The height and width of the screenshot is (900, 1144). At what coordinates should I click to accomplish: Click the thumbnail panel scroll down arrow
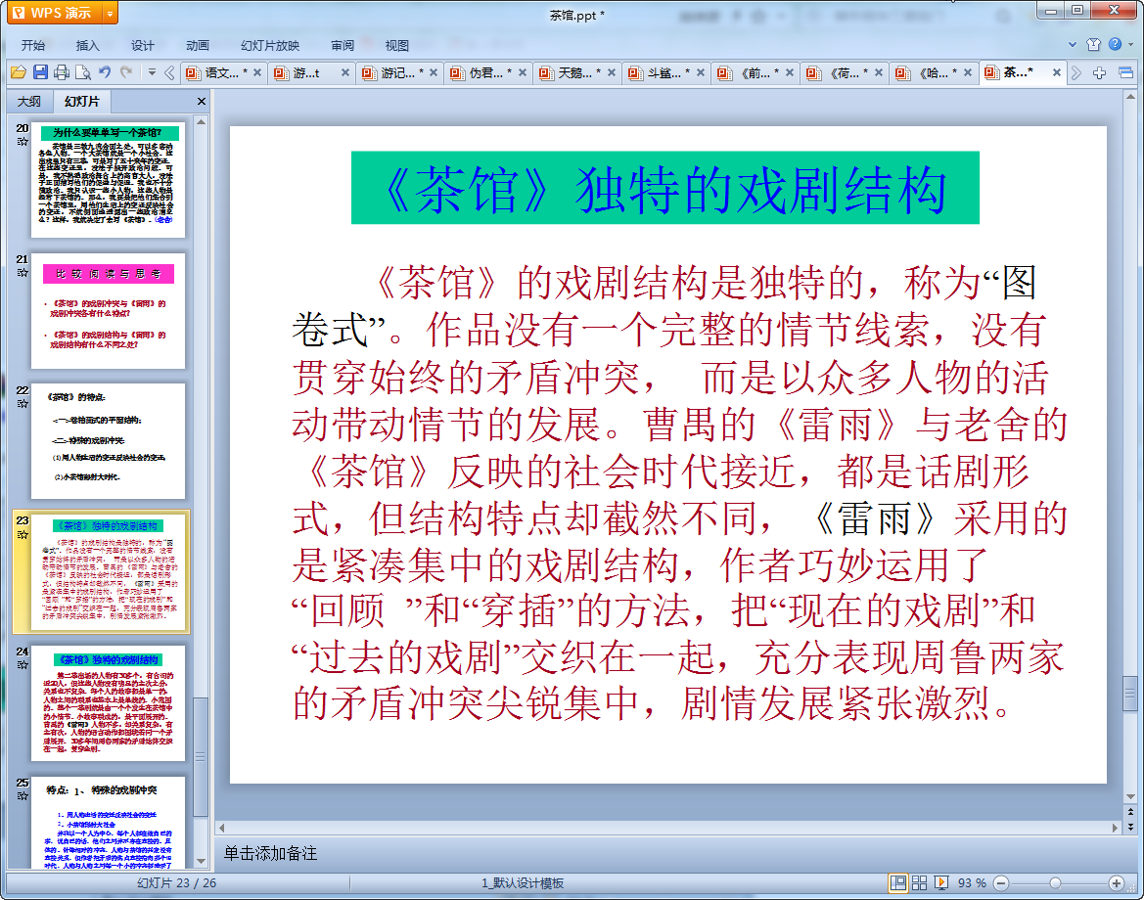pyautogui.click(x=202, y=861)
